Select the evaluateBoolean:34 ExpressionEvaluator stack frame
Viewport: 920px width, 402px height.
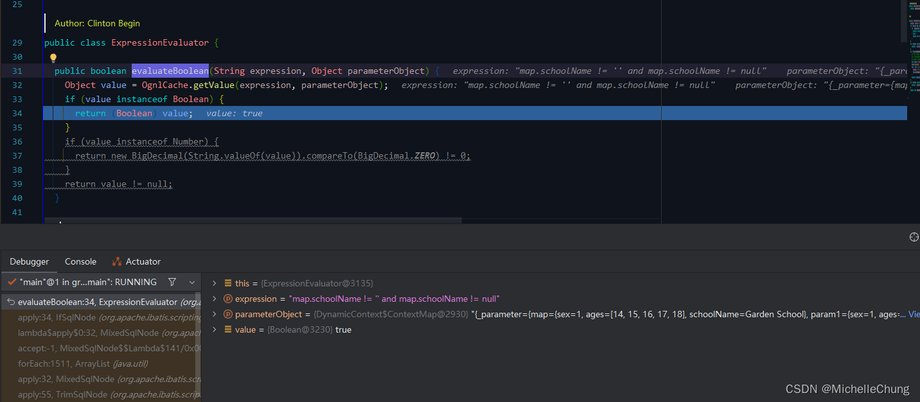pos(101,302)
